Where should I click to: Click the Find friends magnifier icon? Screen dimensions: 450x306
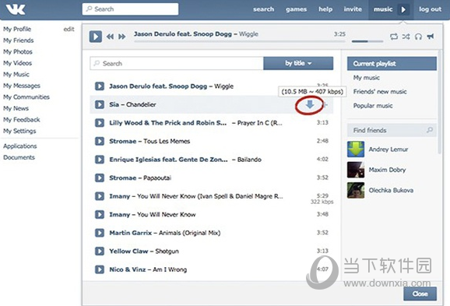click(430, 130)
